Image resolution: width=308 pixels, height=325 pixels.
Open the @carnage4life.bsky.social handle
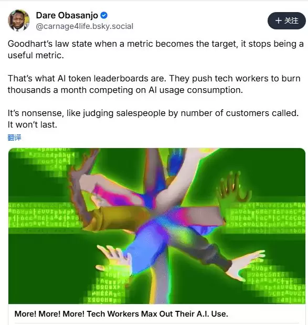(x=84, y=26)
